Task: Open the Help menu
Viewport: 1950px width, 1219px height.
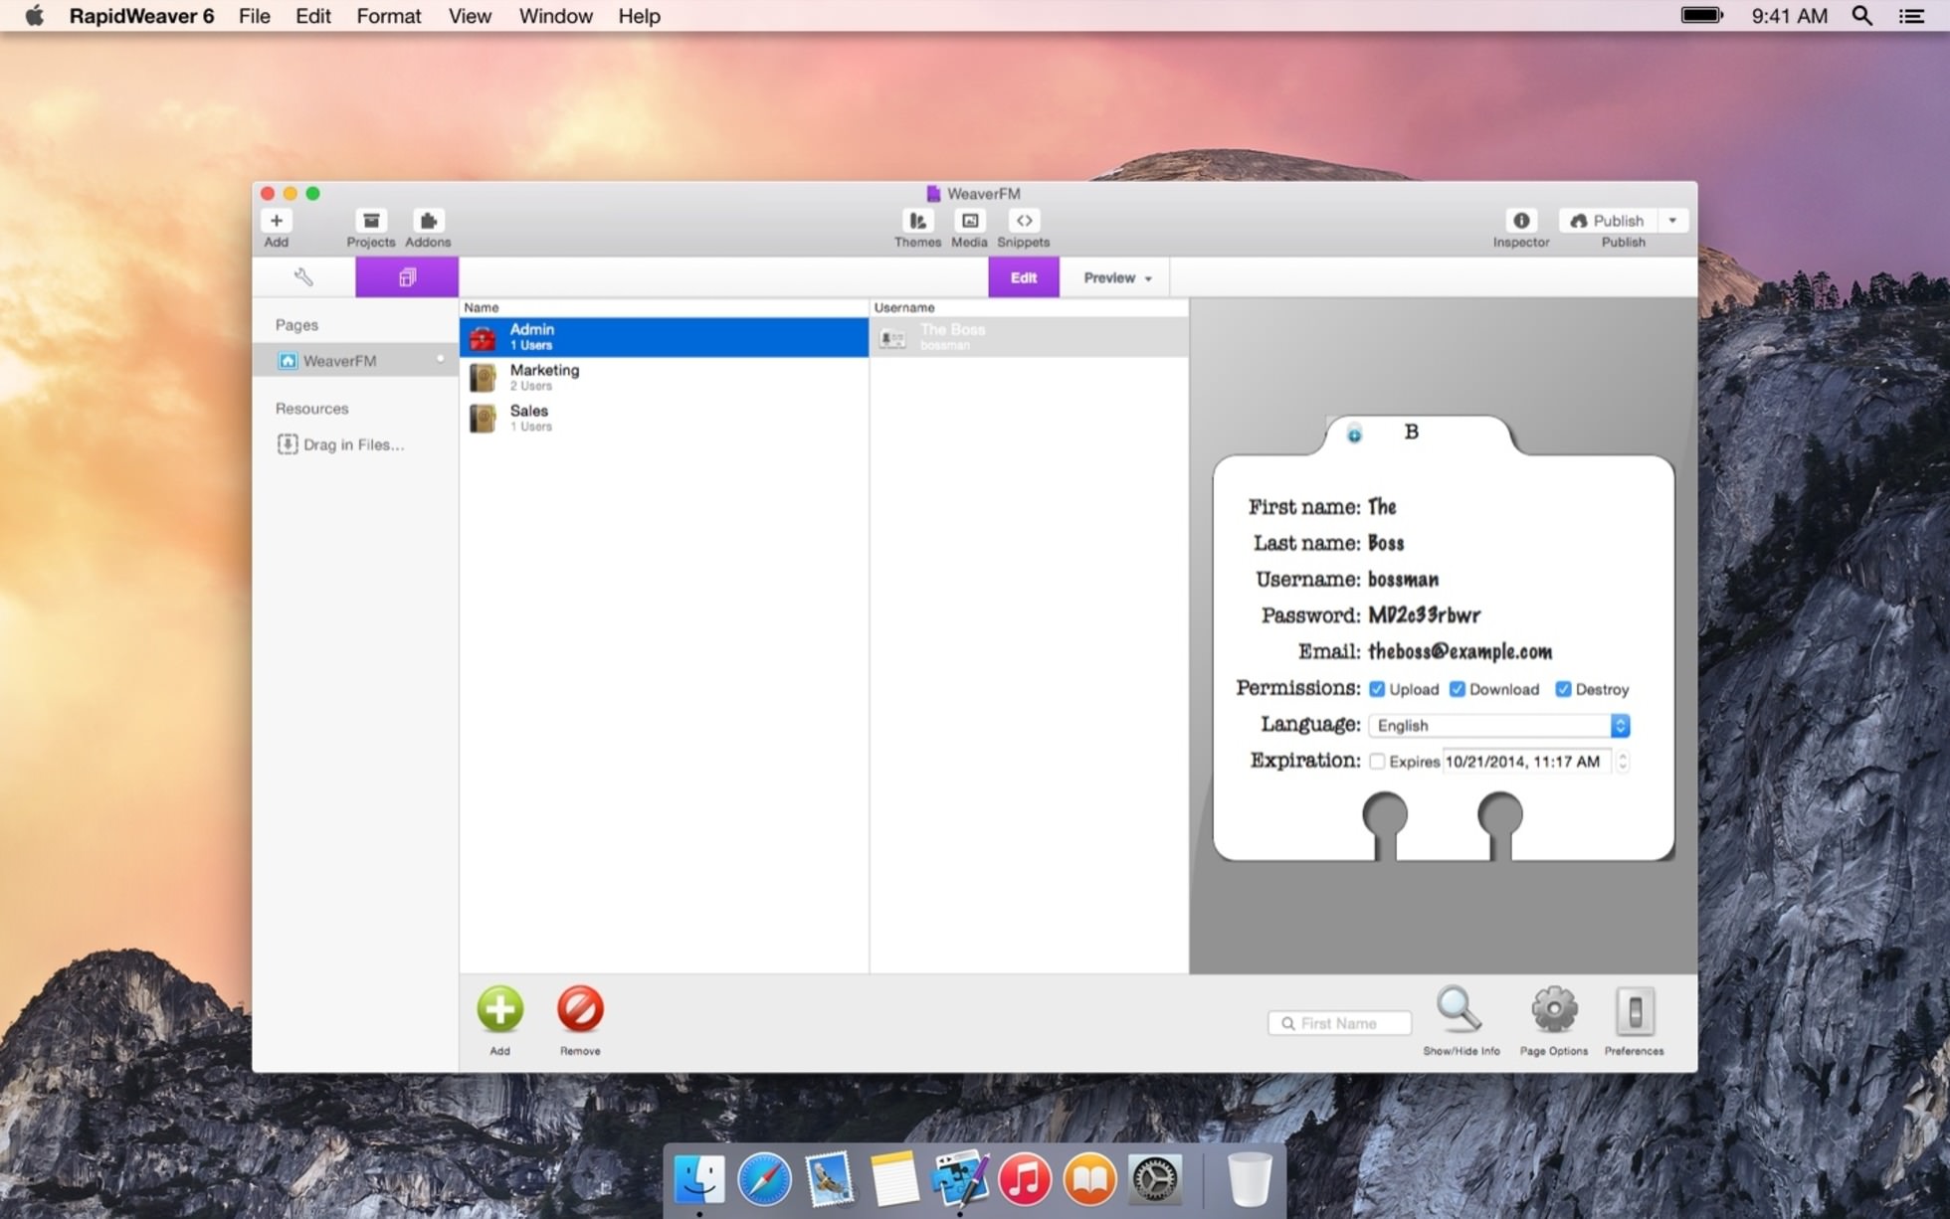Action: point(639,16)
